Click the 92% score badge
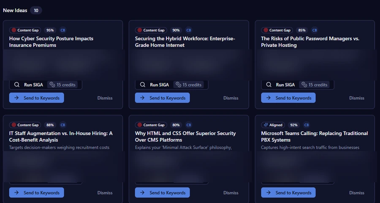The height and width of the screenshot is (203, 380). [x=294, y=125]
